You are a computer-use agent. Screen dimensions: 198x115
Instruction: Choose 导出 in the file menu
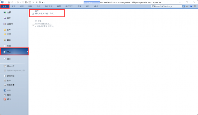(x=14, y=59)
